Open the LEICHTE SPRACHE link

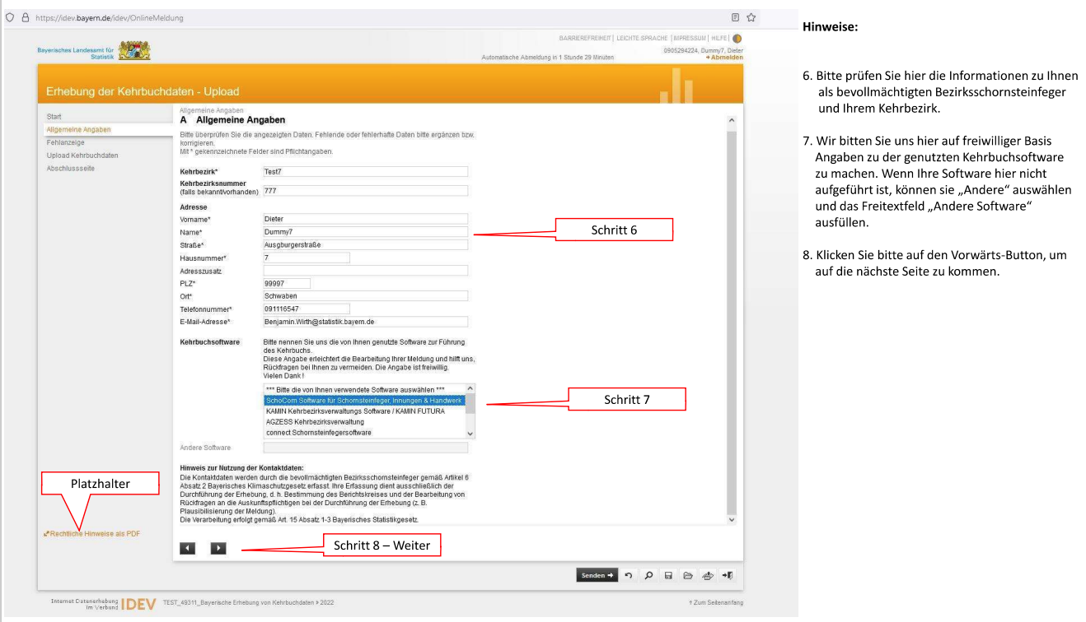click(x=643, y=39)
